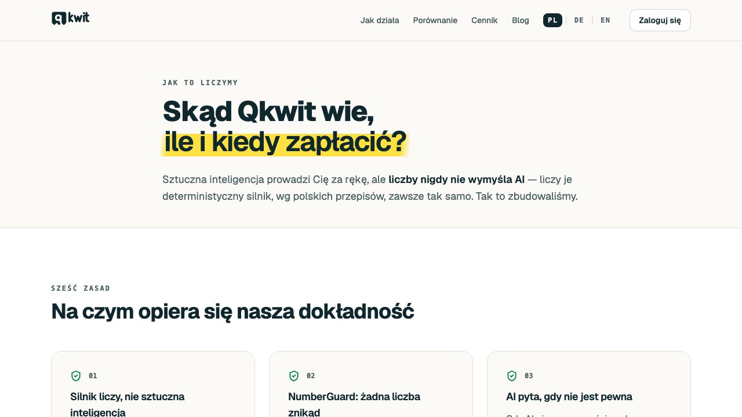
Task: Select PL language option
Action: click(552, 20)
